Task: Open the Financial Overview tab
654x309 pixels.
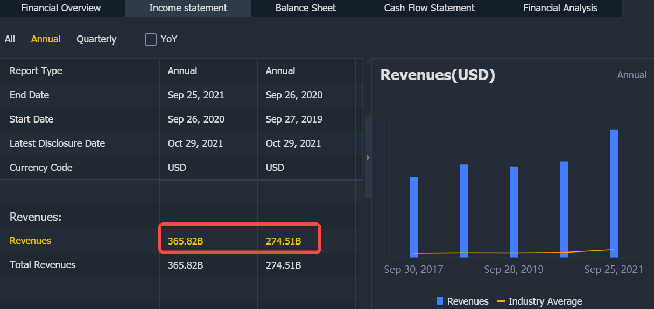Action: pos(61,8)
